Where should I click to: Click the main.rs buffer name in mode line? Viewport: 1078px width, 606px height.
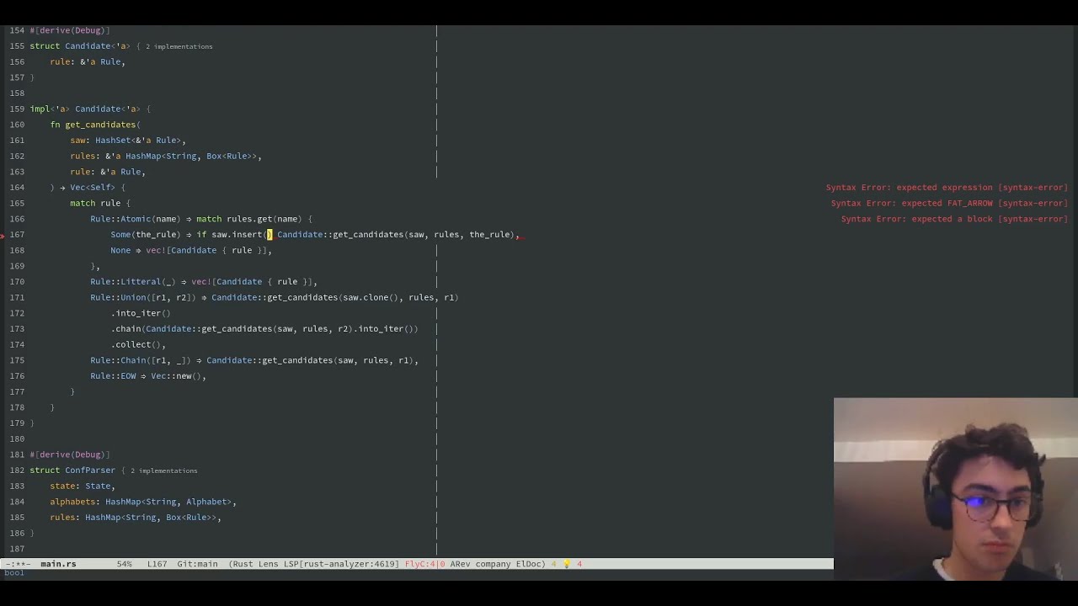point(58,564)
